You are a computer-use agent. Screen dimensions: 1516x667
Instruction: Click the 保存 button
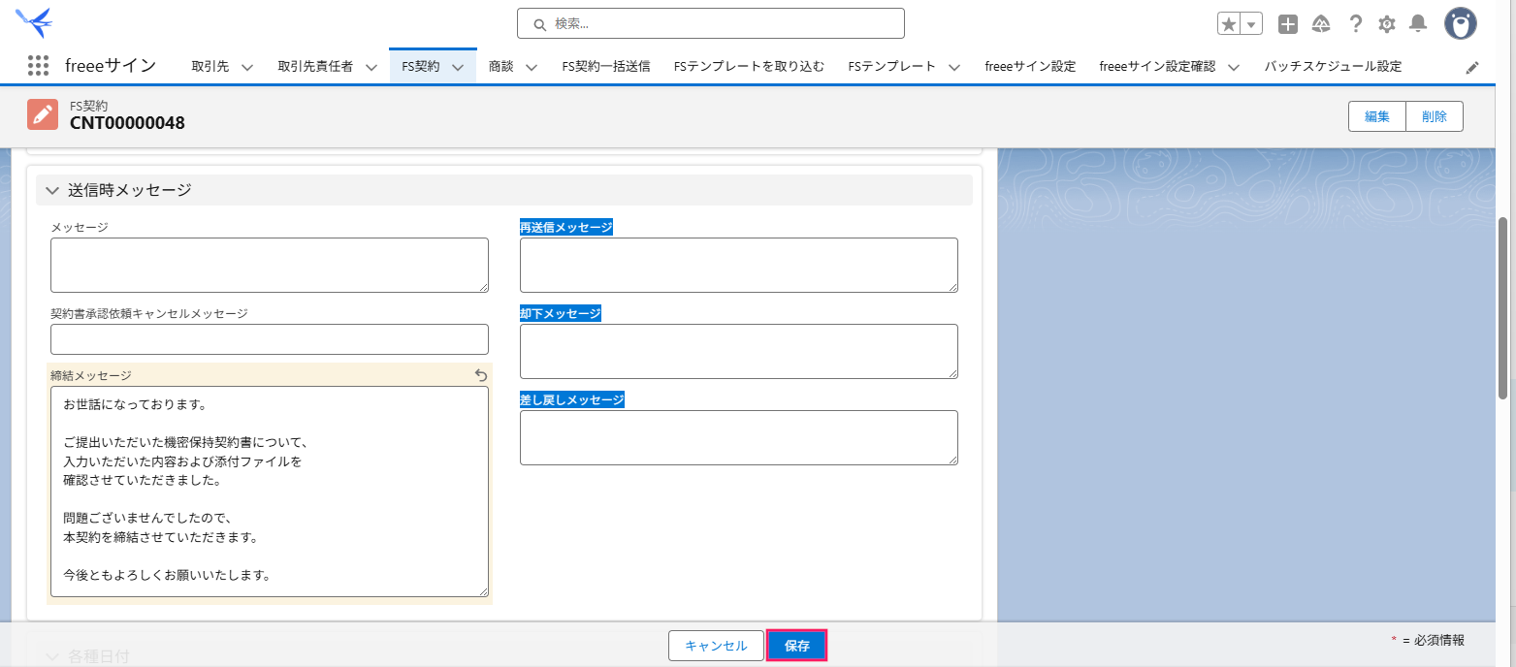tap(797, 646)
